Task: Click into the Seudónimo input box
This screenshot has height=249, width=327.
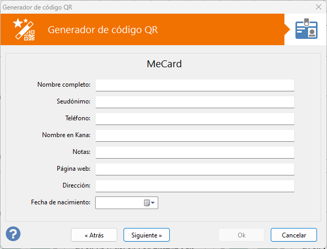Action: coord(195,102)
